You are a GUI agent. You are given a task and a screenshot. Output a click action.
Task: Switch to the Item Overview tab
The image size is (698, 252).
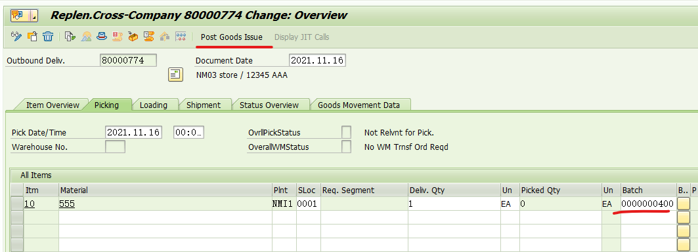(x=53, y=105)
